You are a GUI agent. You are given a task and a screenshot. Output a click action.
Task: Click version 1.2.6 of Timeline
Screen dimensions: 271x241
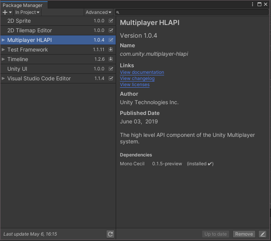pos(100,59)
